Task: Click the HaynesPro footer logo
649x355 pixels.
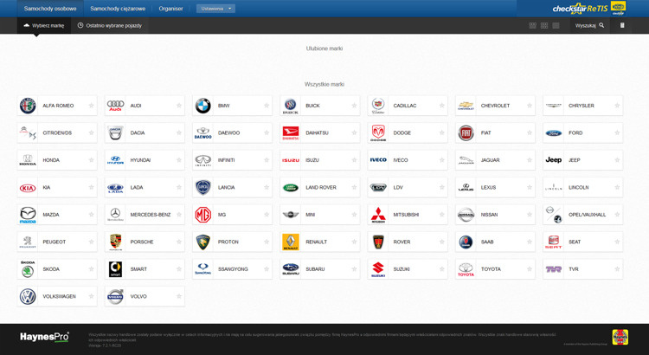Action: (45, 337)
